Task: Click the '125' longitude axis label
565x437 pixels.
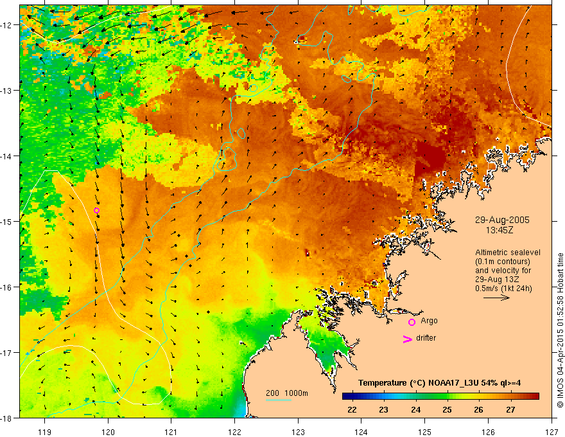Action: [425, 432]
